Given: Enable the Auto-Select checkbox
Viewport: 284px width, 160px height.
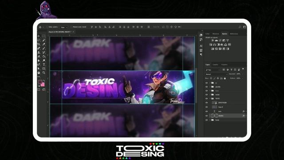Looking at the screenshot, I should (47, 27).
